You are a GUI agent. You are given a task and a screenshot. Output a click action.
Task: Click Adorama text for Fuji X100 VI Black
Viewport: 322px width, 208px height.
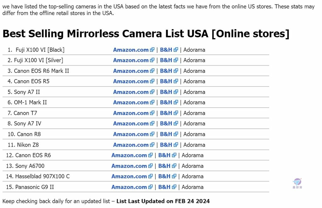click(x=194, y=50)
